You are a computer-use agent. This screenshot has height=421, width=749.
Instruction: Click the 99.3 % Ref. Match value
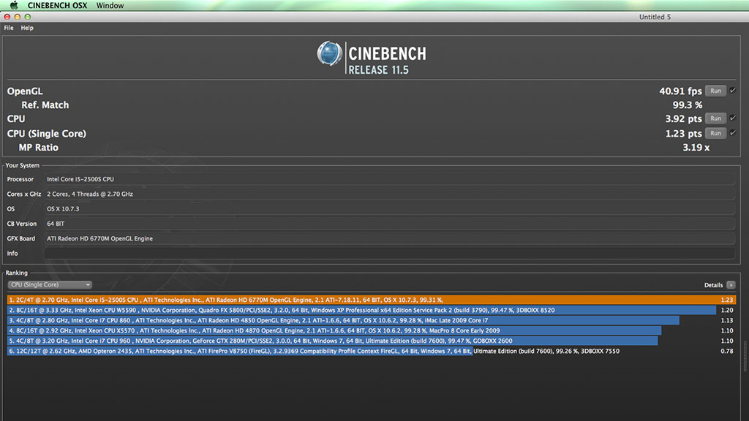[688, 105]
